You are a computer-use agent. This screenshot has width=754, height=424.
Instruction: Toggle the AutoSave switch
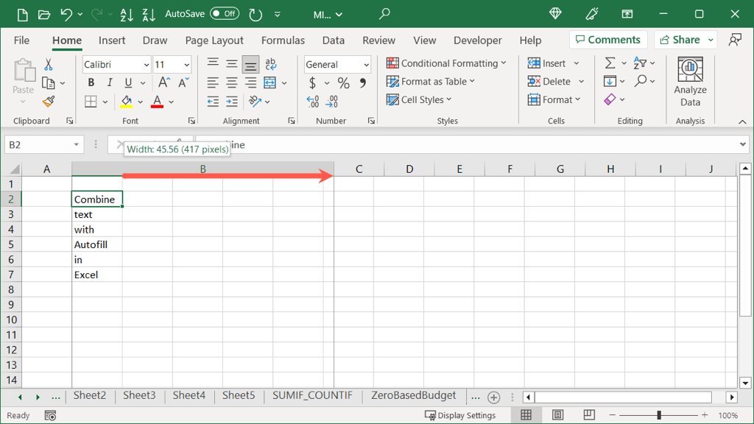[224, 14]
